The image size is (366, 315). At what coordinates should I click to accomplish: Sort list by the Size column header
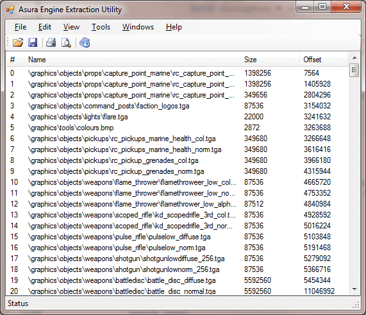pos(270,60)
